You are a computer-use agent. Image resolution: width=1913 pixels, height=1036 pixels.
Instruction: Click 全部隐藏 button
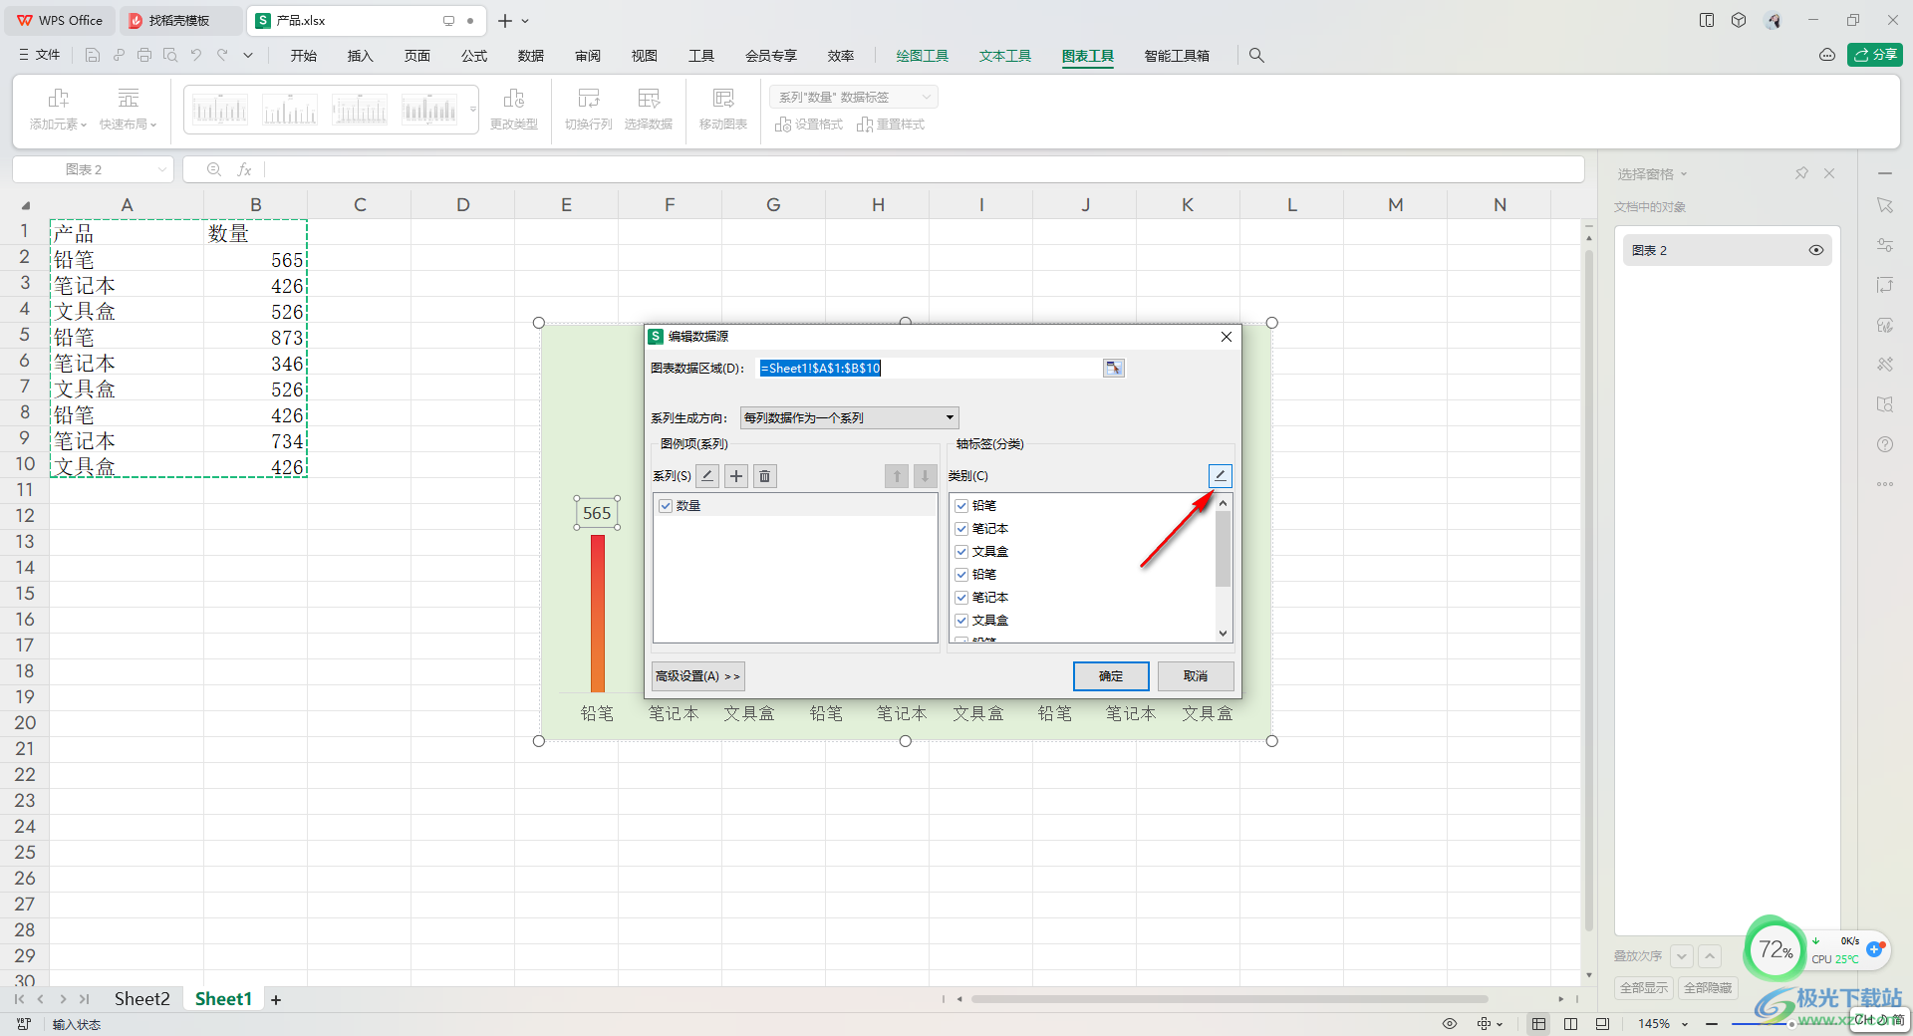click(1708, 988)
